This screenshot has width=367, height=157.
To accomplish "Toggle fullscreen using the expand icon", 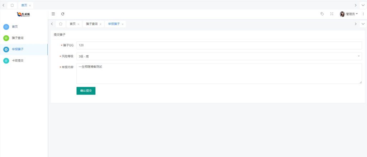I will click(332, 14).
